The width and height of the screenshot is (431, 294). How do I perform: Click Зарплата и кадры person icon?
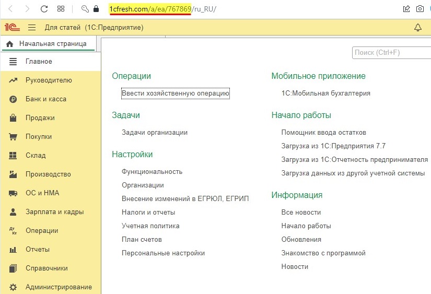[13, 212]
